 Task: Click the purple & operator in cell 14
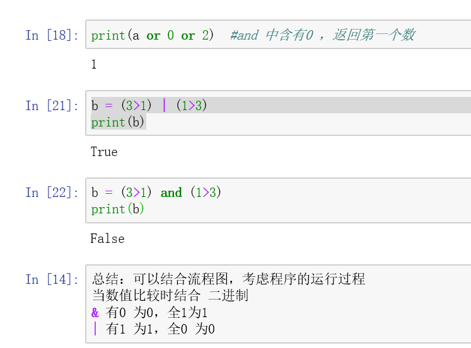95,312
